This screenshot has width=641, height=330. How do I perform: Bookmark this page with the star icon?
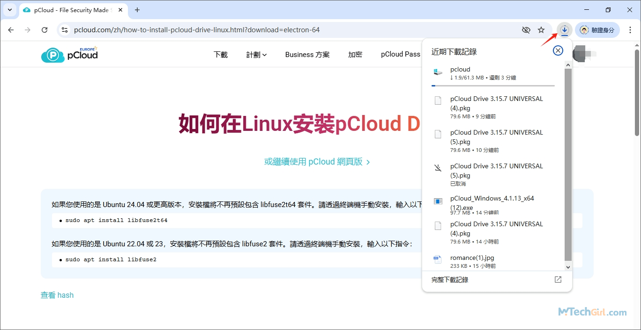(541, 30)
